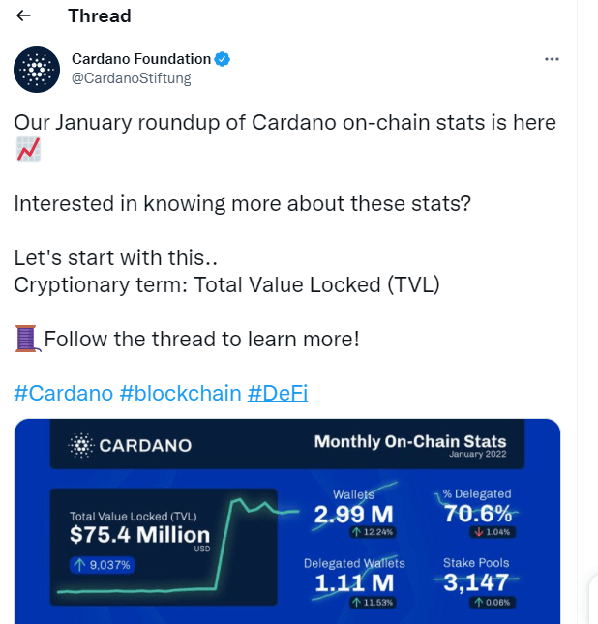Click the thread spool emoji
The image size is (598, 624).
coord(27,339)
